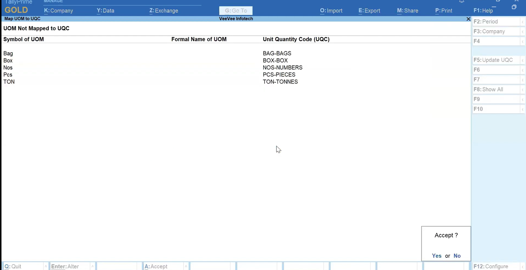Click A: Accept in the bottom bar
Viewport: 526px width, 270px height.
pyautogui.click(x=156, y=266)
